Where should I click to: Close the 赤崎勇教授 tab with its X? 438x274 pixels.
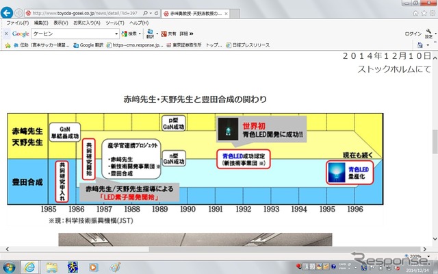point(226,14)
